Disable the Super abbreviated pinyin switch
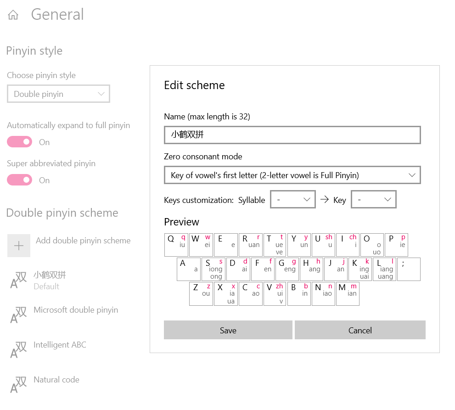 point(19,180)
